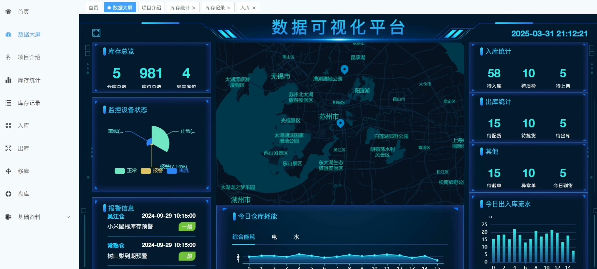The height and width of the screenshot is (269, 597).
Task: Open 出库 in the sidebar
Action: [x=23, y=148]
